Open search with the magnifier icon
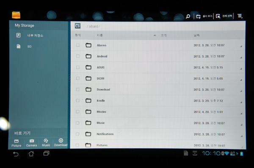The height and width of the screenshot is (168, 254). pos(188,16)
